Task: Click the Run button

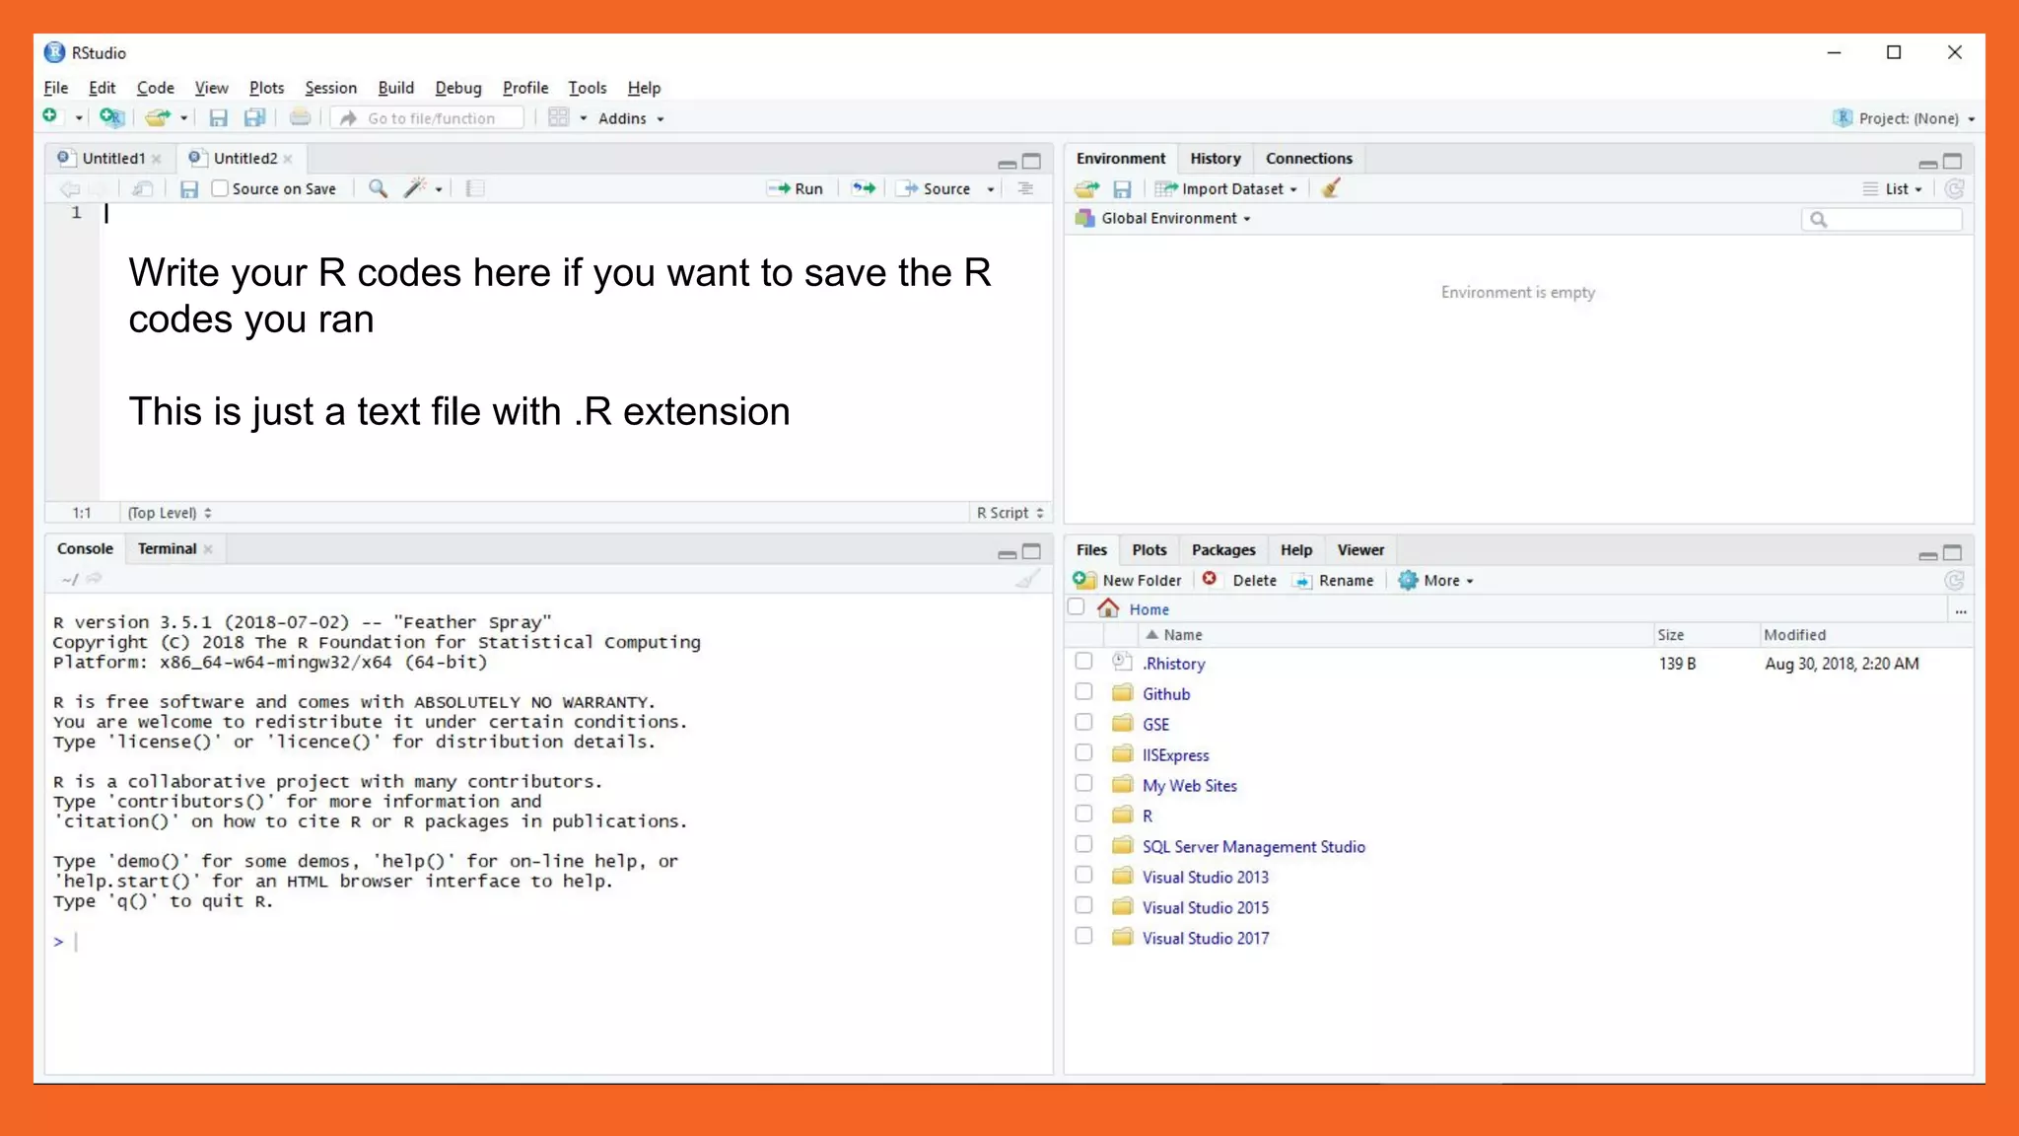Action: point(798,188)
